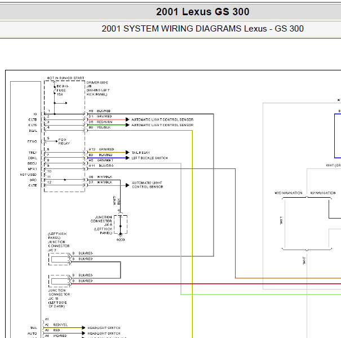This screenshot has width=341, height=338.
Task: Click the AUTO terminal label
Action: [32, 333]
